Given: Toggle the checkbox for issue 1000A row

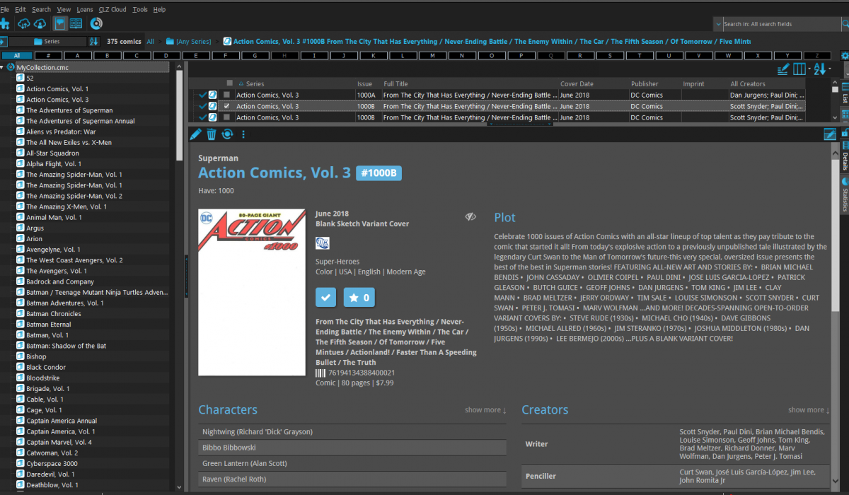Looking at the screenshot, I should pyautogui.click(x=226, y=95).
